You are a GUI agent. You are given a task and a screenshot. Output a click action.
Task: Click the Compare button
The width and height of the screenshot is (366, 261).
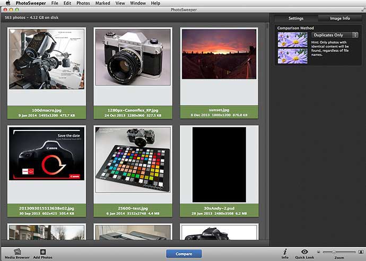[x=184, y=254]
